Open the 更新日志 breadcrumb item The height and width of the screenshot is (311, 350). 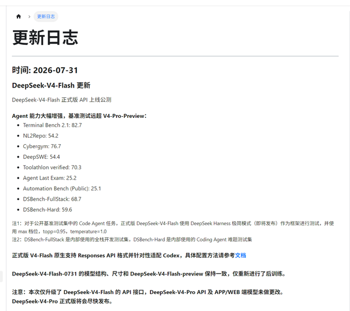(x=45, y=16)
